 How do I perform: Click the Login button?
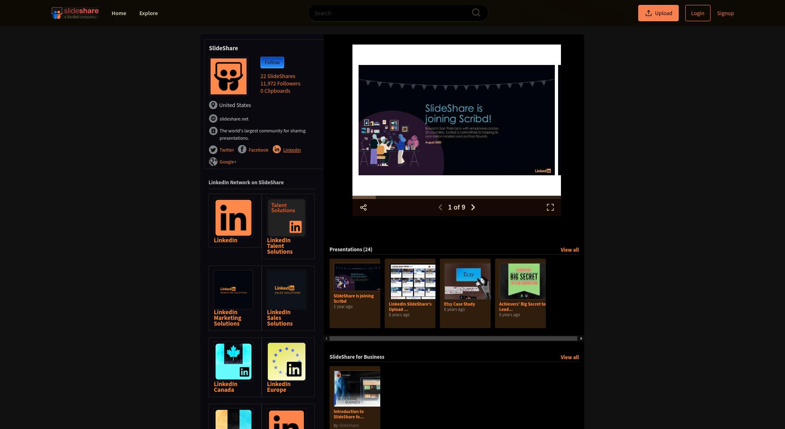[x=698, y=13]
